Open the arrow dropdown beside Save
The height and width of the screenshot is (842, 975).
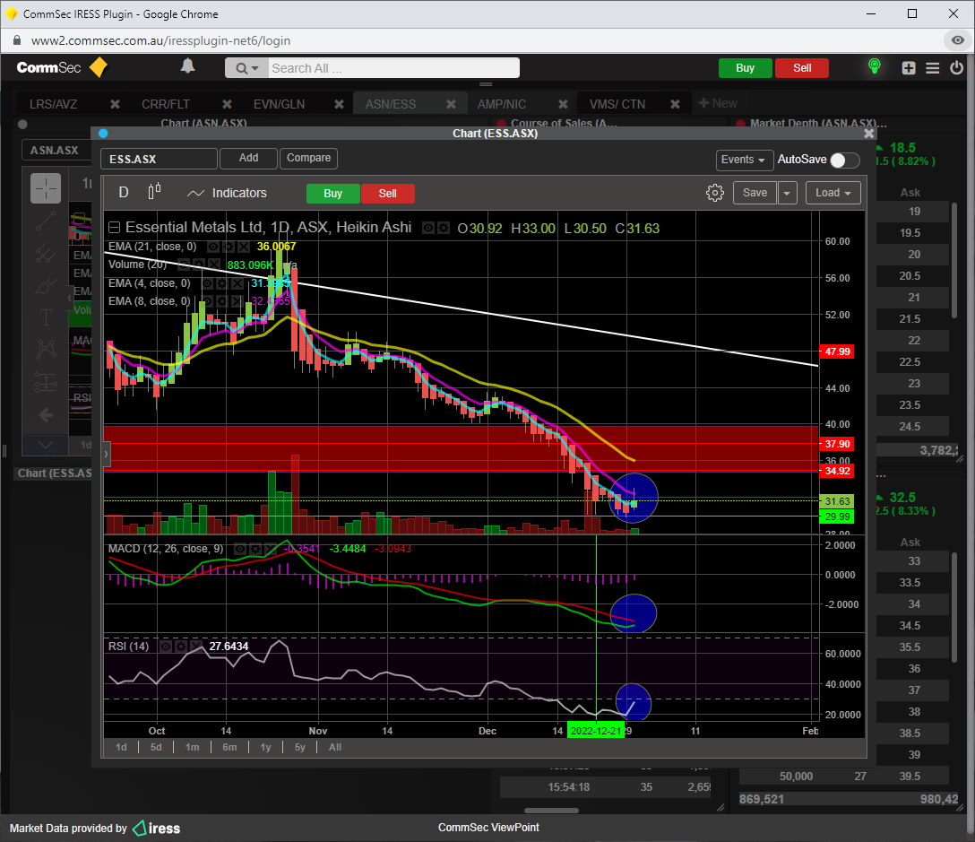[x=787, y=193]
